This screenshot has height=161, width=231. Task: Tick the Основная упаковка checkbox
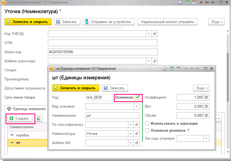(x=148, y=130)
